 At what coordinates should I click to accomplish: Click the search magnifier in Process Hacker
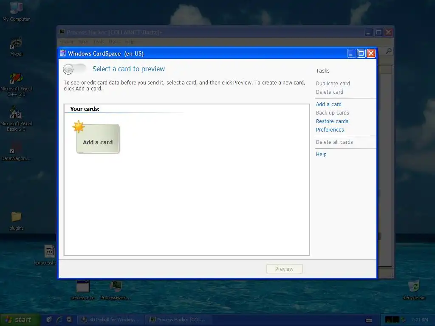click(389, 51)
